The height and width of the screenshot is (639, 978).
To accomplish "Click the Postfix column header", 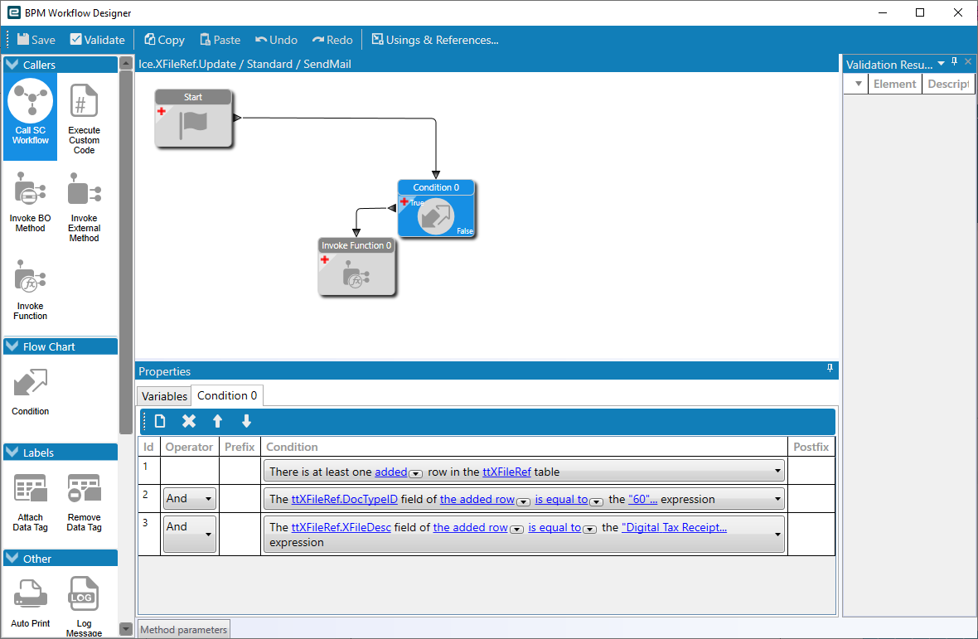I will pyautogui.click(x=811, y=447).
